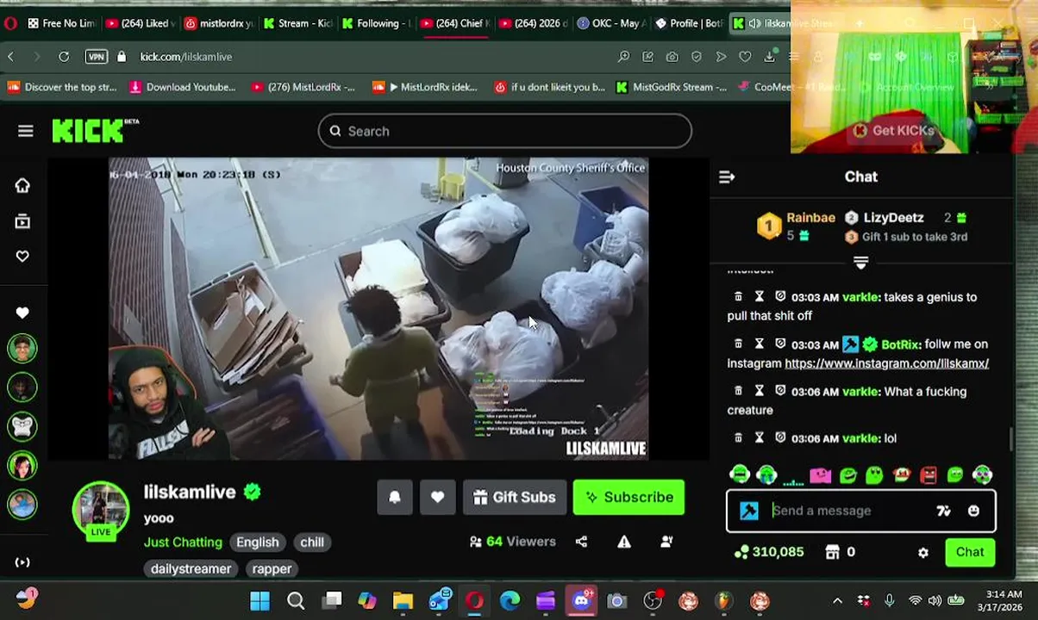Share the lilskamlive stream

[x=581, y=542]
